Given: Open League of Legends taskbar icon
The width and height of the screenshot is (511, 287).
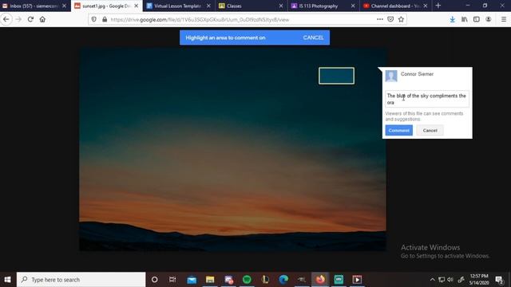Looking at the screenshot, I should pyautogui.click(x=265, y=280).
